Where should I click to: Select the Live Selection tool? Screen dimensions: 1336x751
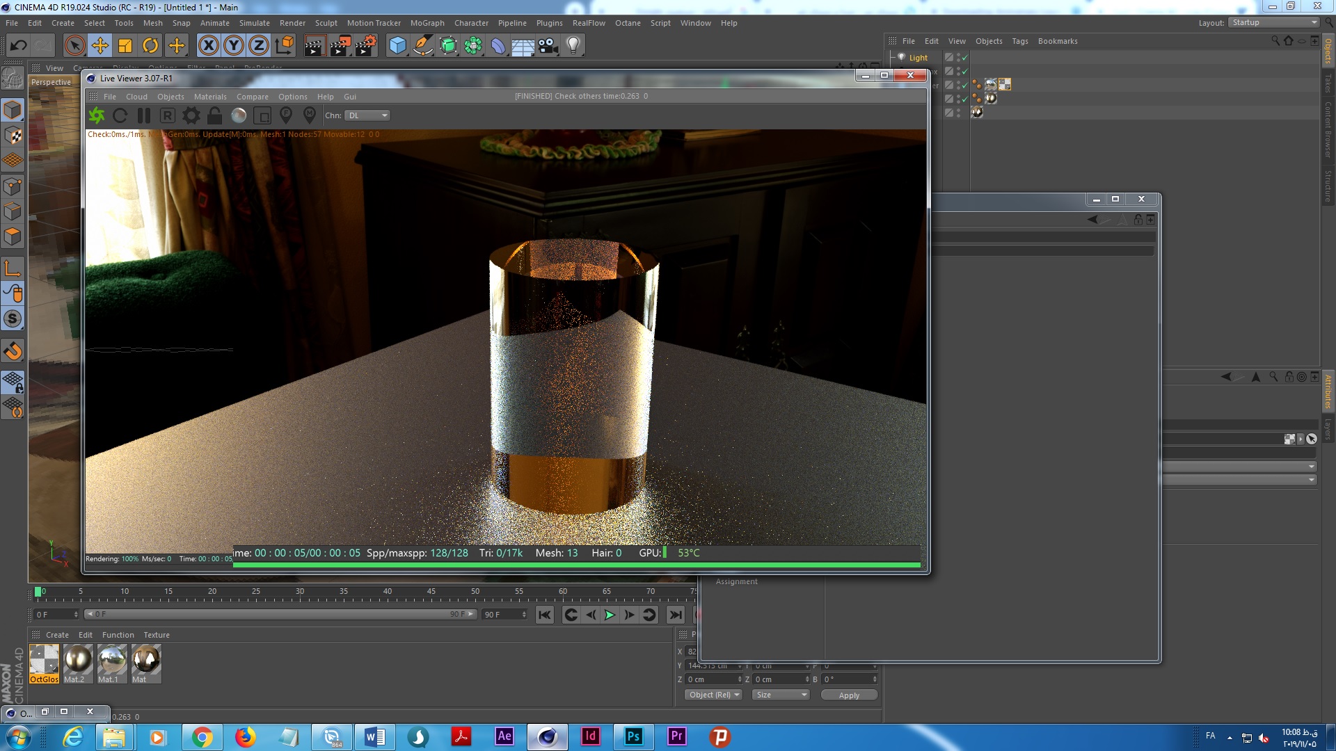point(74,46)
